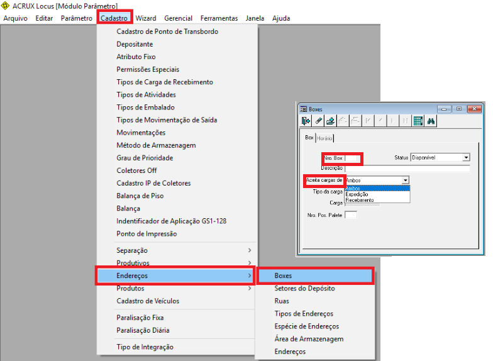The height and width of the screenshot is (361, 493).
Task: Click the exit door icon in Boxes toolbar
Action: click(x=306, y=121)
